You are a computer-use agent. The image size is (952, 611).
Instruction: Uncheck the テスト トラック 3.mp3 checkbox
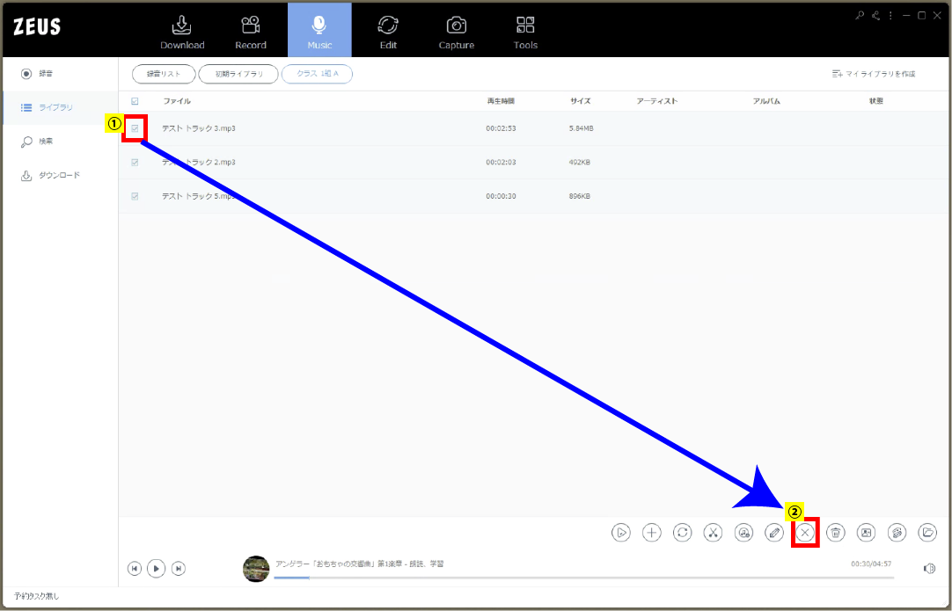[x=135, y=128]
